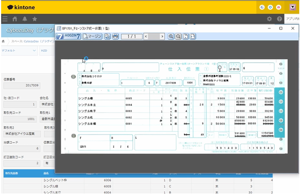300x195 pixels.
Task: Go to next page with right arrow
Action: pyautogui.click(x=162, y=37)
